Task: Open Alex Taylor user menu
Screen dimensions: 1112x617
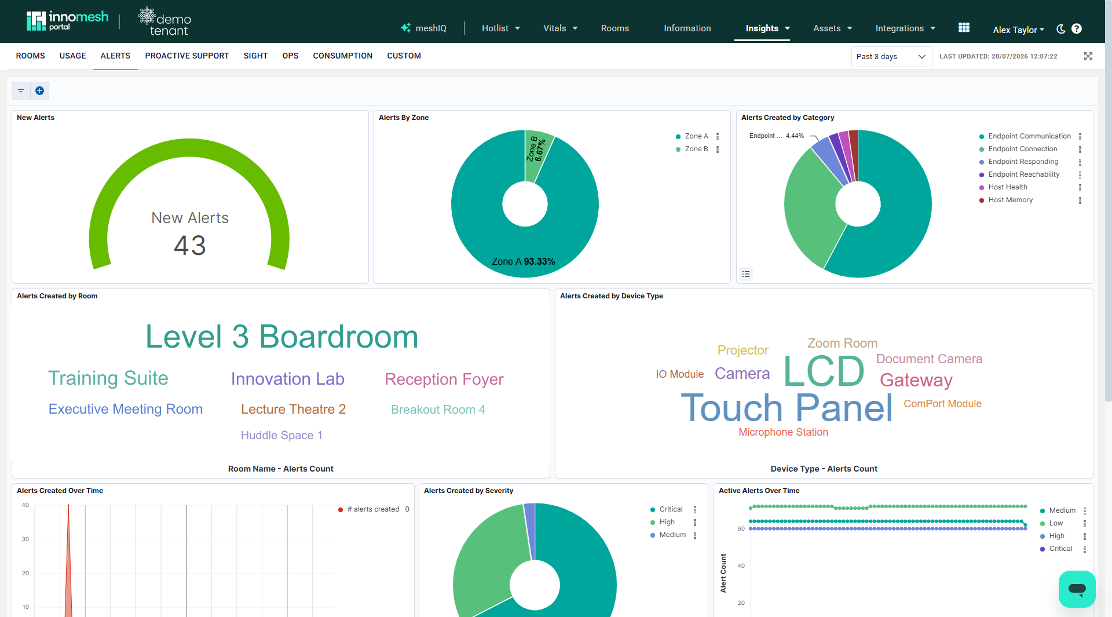Action: click(1018, 30)
